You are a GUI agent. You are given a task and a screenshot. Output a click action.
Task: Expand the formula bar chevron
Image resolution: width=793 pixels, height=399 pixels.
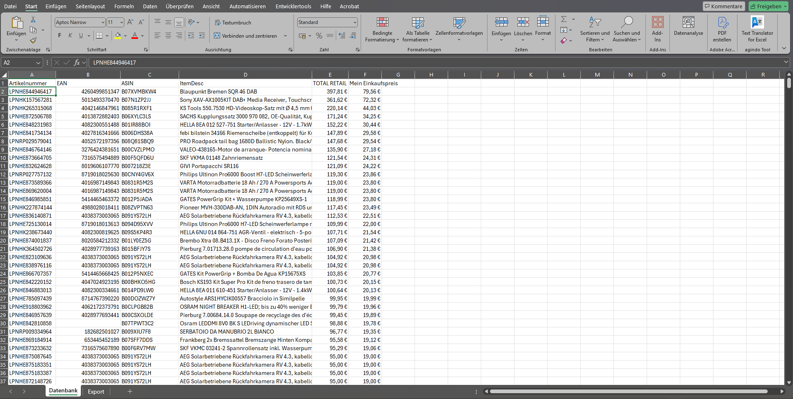click(786, 62)
